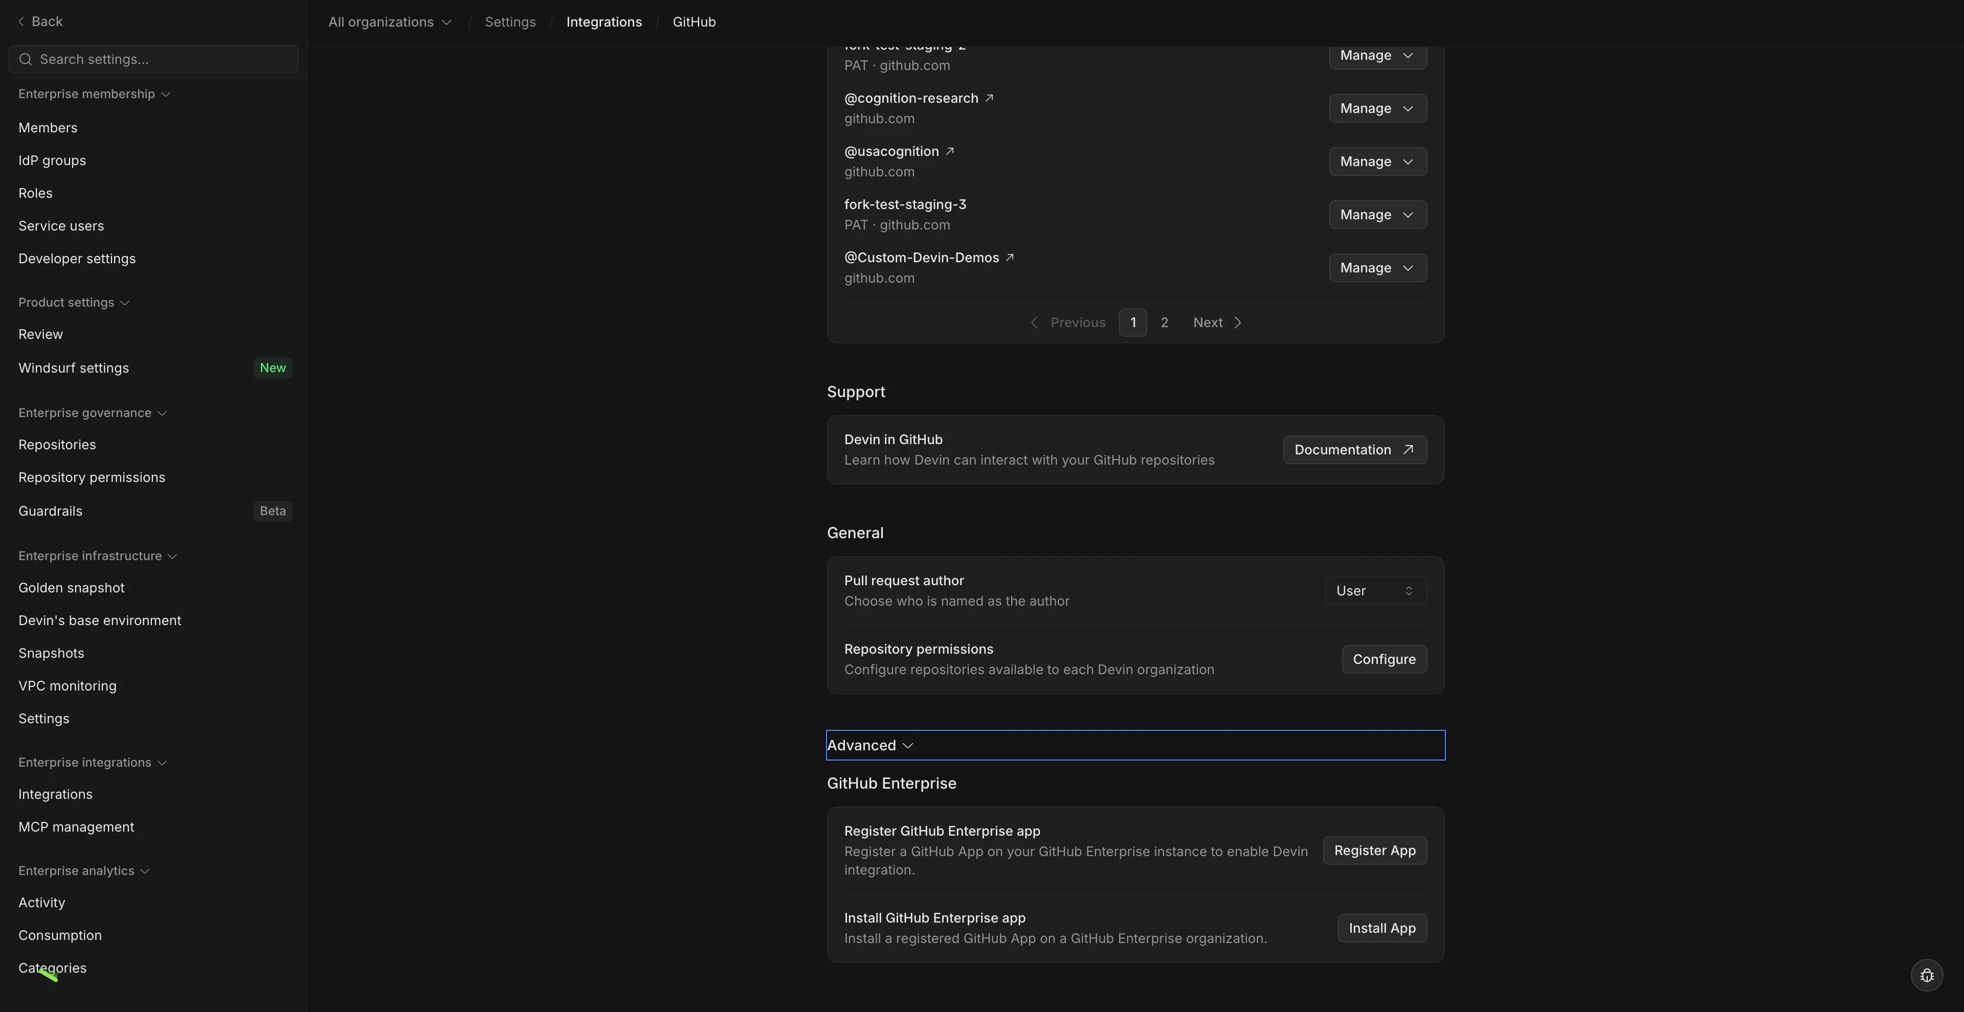
Task: Click the Configure button
Action: [1384, 660]
